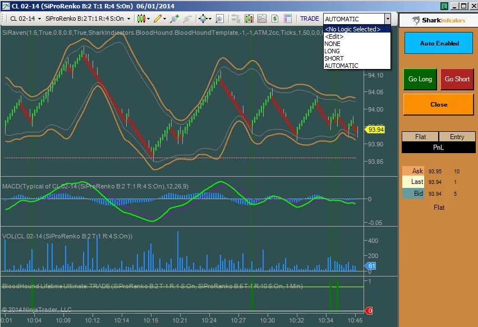Viewport: 478px width, 327px height.
Task: Click the green window link icon in title bar
Action: pyautogui.click(x=444, y=6)
